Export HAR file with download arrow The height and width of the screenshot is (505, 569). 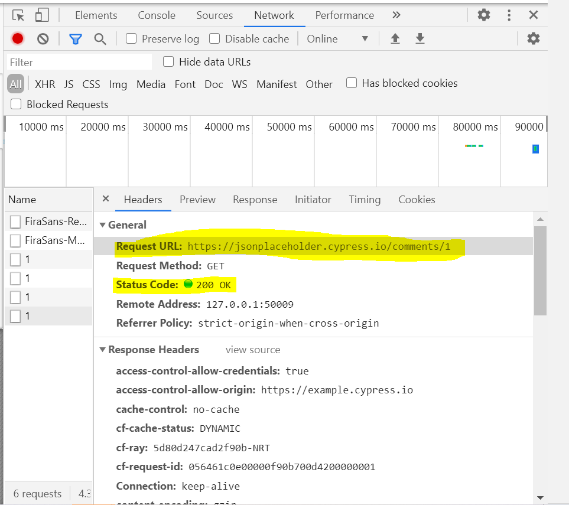[420, 38]
